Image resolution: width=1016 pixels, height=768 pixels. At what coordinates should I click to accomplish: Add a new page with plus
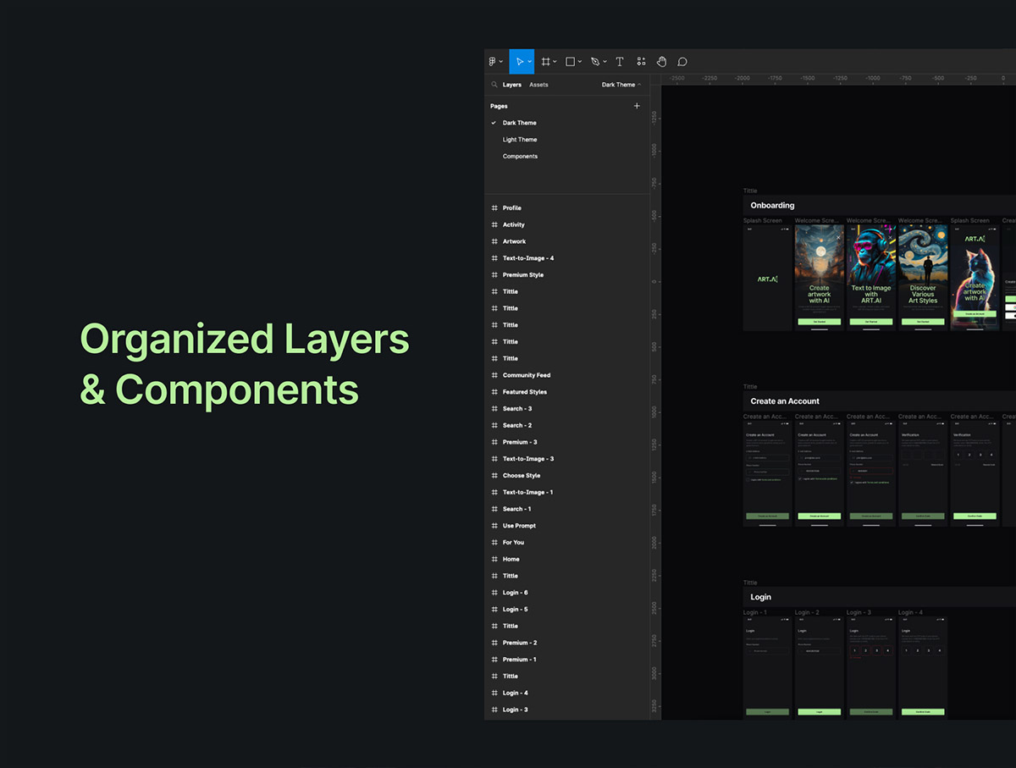tap(637, 106)
